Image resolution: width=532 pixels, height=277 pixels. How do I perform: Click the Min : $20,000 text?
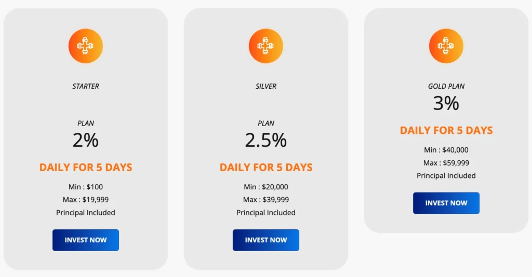coord(266,187)
